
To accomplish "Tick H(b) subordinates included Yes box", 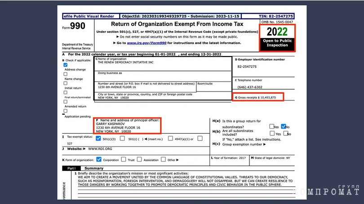I will [272, 133].
